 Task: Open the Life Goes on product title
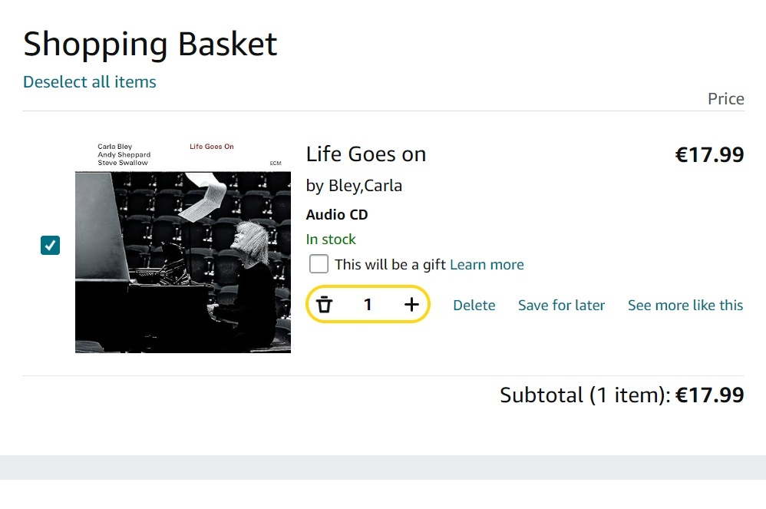(x=365, y=154)
